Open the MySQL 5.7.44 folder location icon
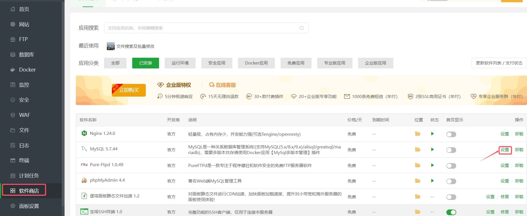The height and width of the screenshot is (216, 527). [x=418, y=150]
